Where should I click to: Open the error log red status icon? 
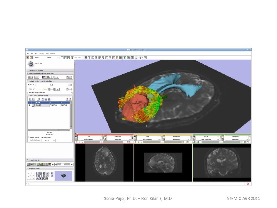click(248, 184)
